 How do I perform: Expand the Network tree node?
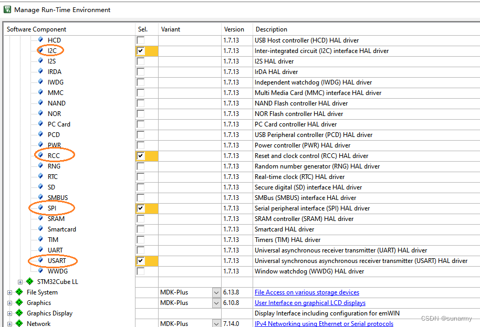(x=10, y=324)
